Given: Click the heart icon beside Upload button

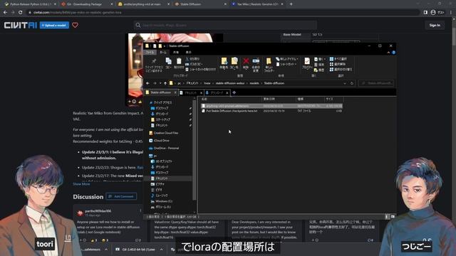Looking at the screenshot, I should 75,26.
